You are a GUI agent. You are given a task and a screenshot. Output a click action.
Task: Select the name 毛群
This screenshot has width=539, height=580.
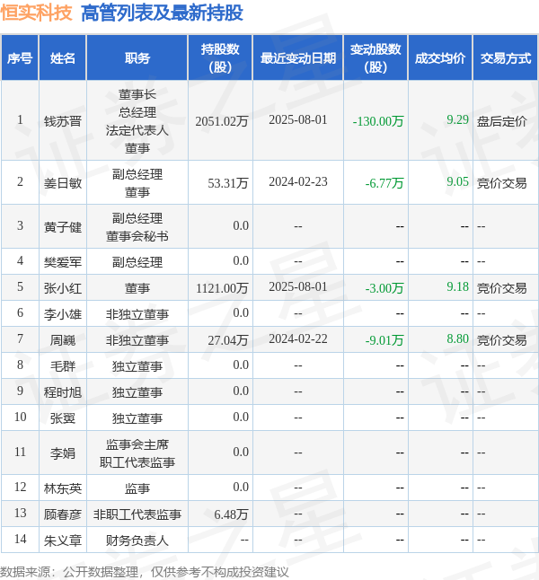(63, 366)
